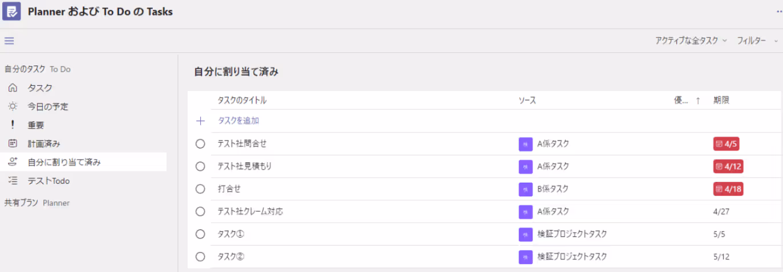This screenshot has width=783, height=272.
Task: Open the テスト社クレーム対応 task title
Action: pos(250,212)
